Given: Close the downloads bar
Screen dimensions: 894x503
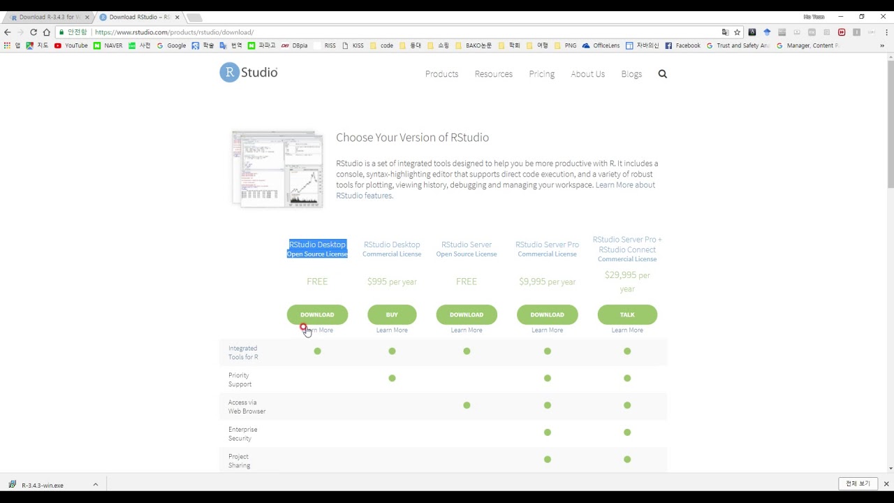Looking at the screenshot, I should [x=886, y=484].
